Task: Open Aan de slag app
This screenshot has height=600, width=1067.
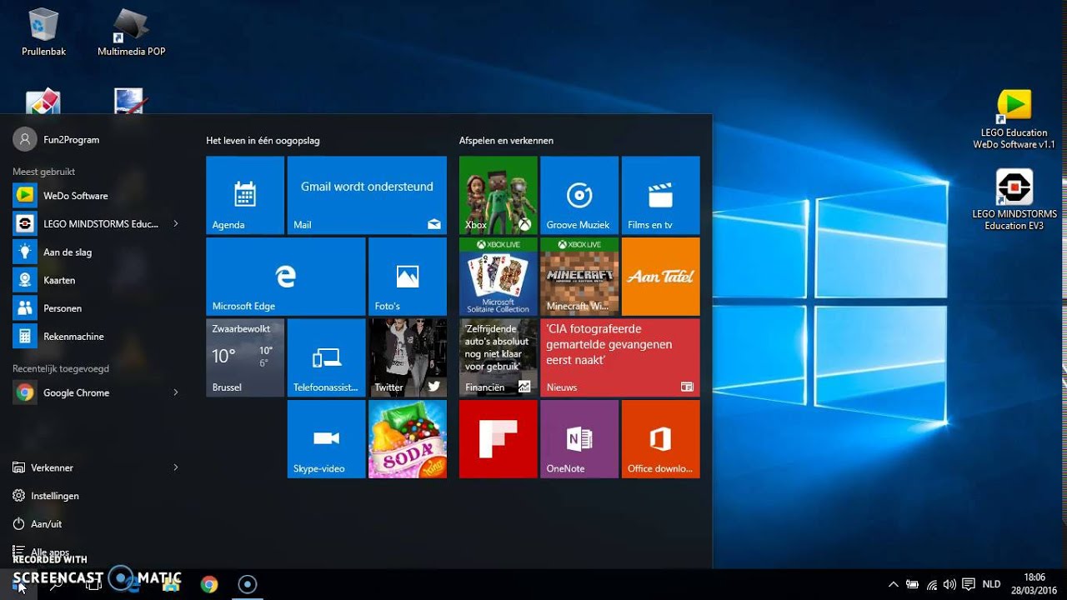Action: click(x=96, y=252)
